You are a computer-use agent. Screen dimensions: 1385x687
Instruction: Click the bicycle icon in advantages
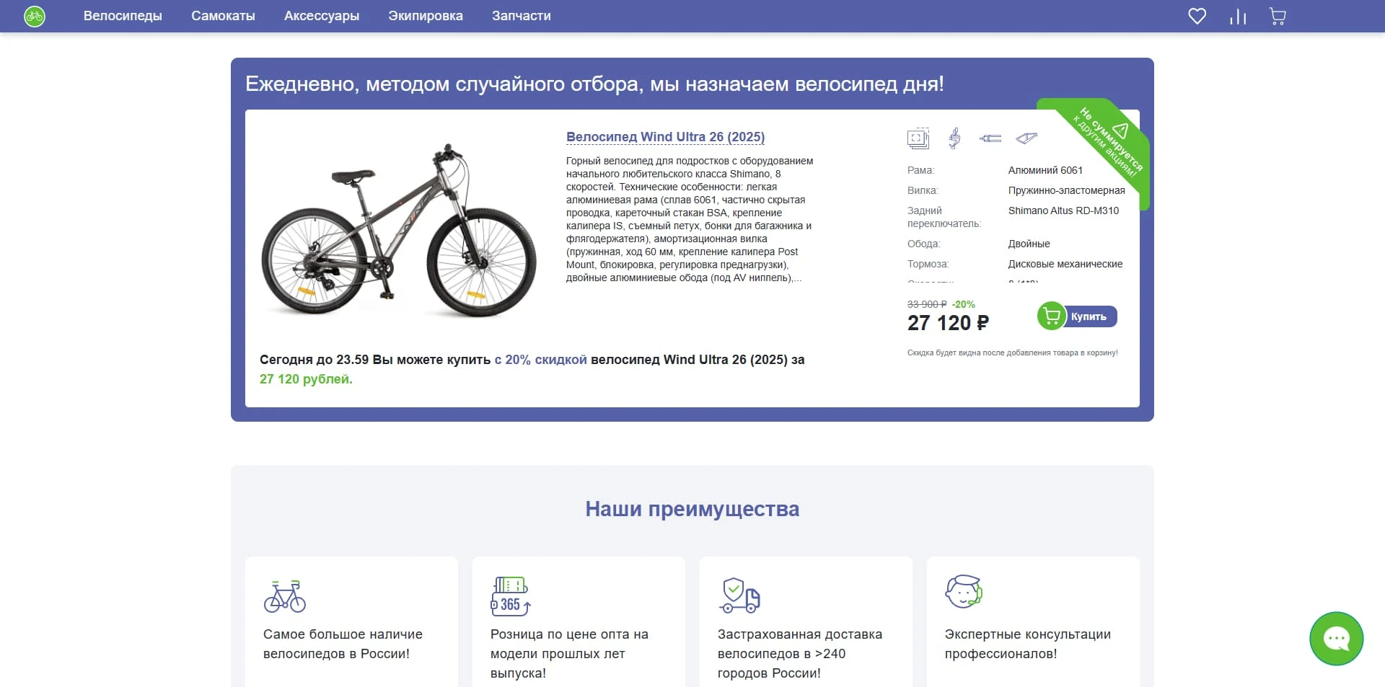point(285,596)
